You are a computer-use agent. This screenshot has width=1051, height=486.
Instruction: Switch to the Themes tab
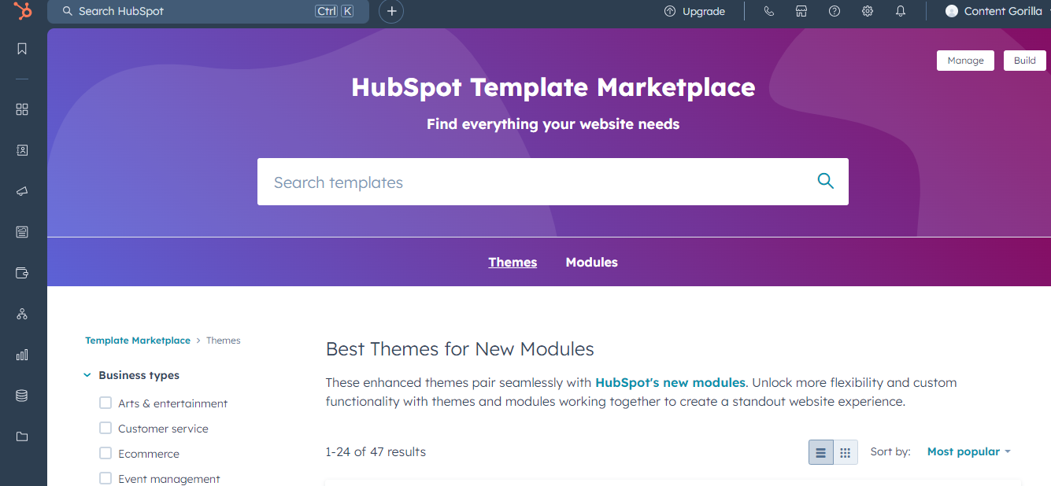513,262
